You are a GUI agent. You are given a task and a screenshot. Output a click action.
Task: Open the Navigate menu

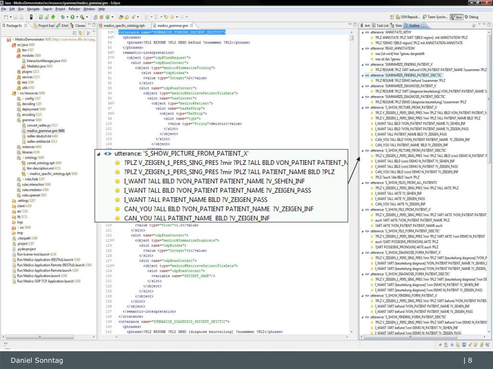pyautogui.click(x=33, y=9)
